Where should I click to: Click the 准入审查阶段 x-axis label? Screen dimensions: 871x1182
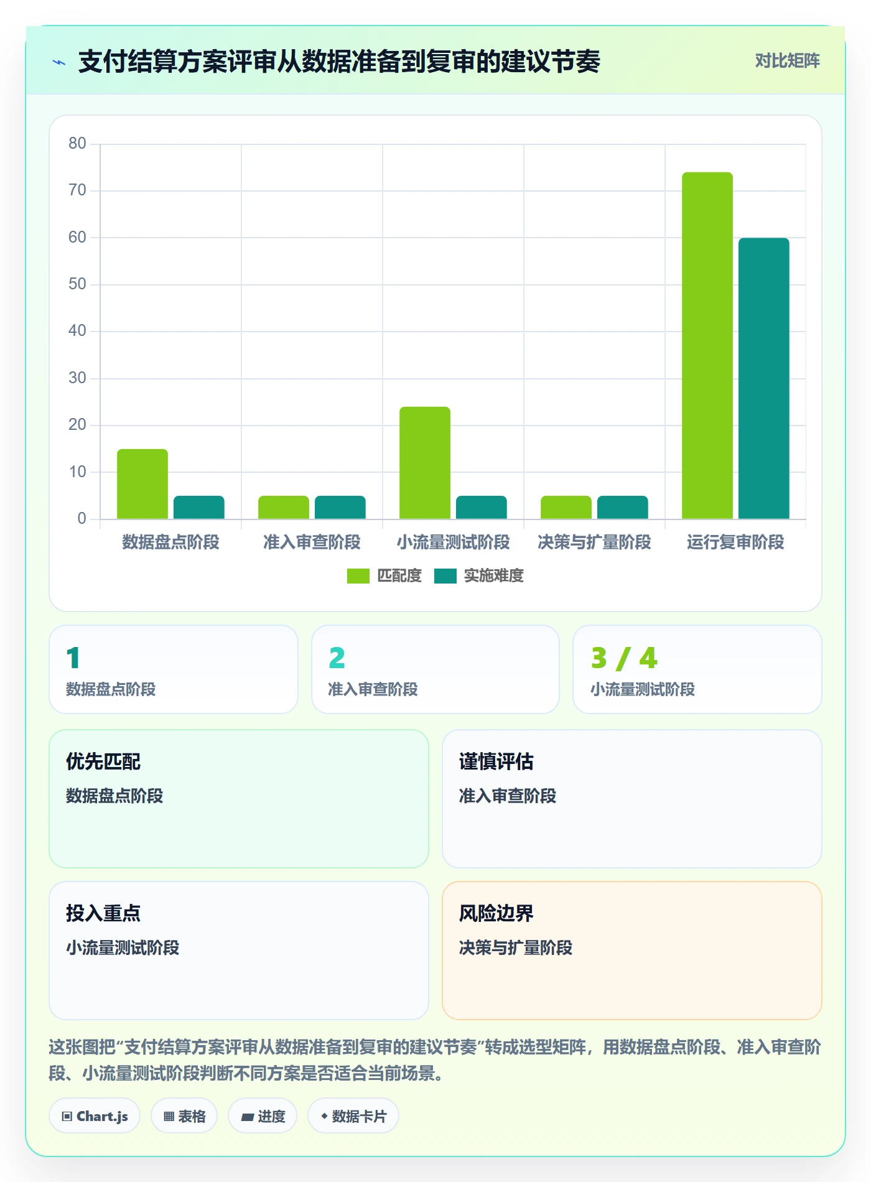312,542
